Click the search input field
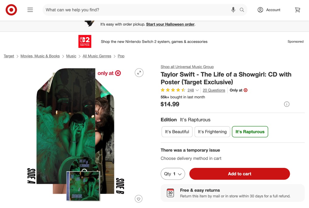The width and height of the screenshot is (309, 208). coord(136,10)
